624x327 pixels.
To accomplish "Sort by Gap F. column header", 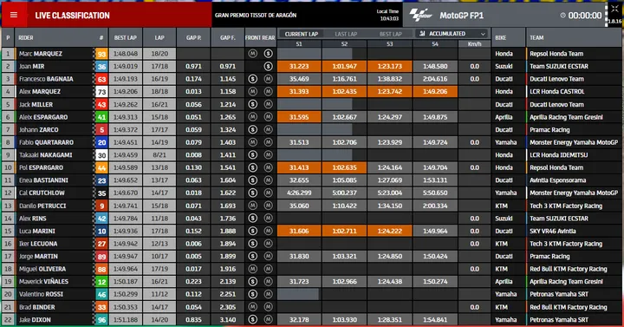I will tap(228, 38).
